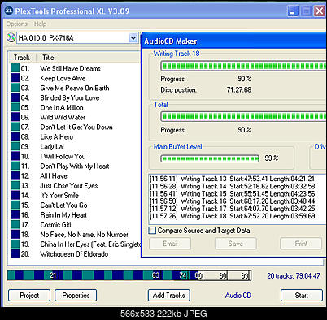Click the PlexTools XL logo in title bar

[x=9, y=11]
